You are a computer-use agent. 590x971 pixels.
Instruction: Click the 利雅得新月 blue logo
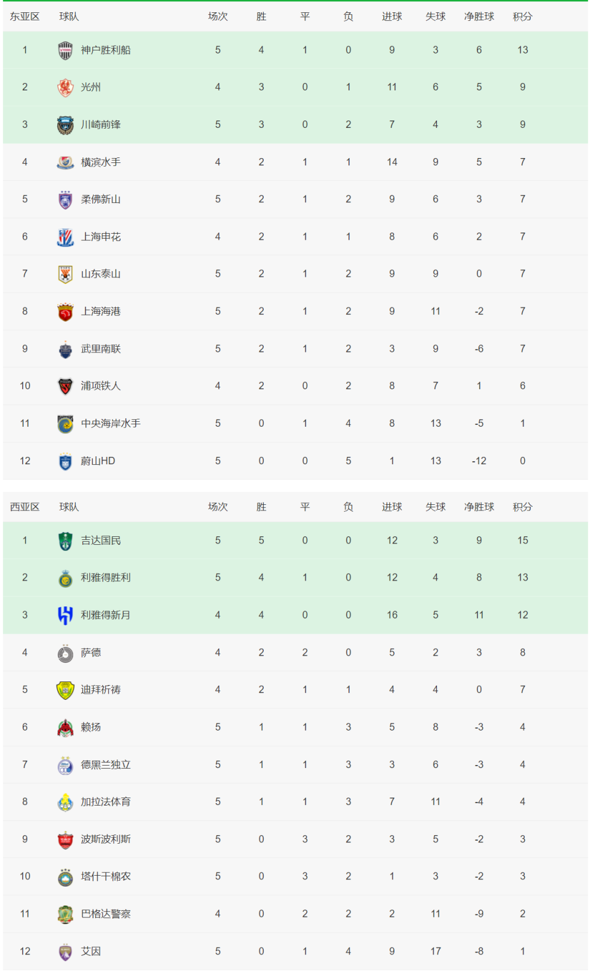pos(65,615)
